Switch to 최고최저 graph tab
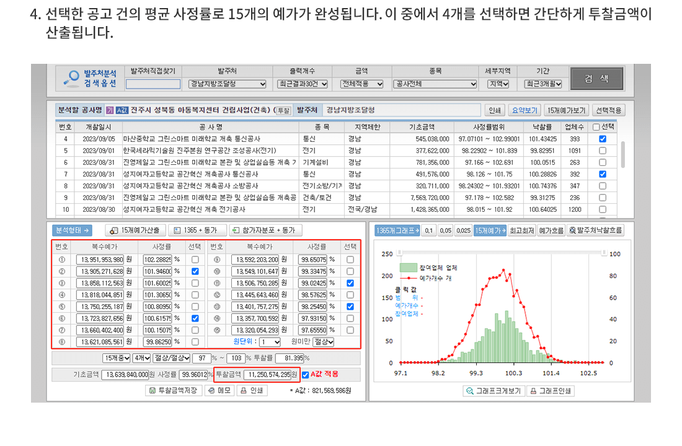 tap(521, 230)
